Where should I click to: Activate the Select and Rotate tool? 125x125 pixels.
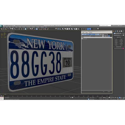coord(23,29)
